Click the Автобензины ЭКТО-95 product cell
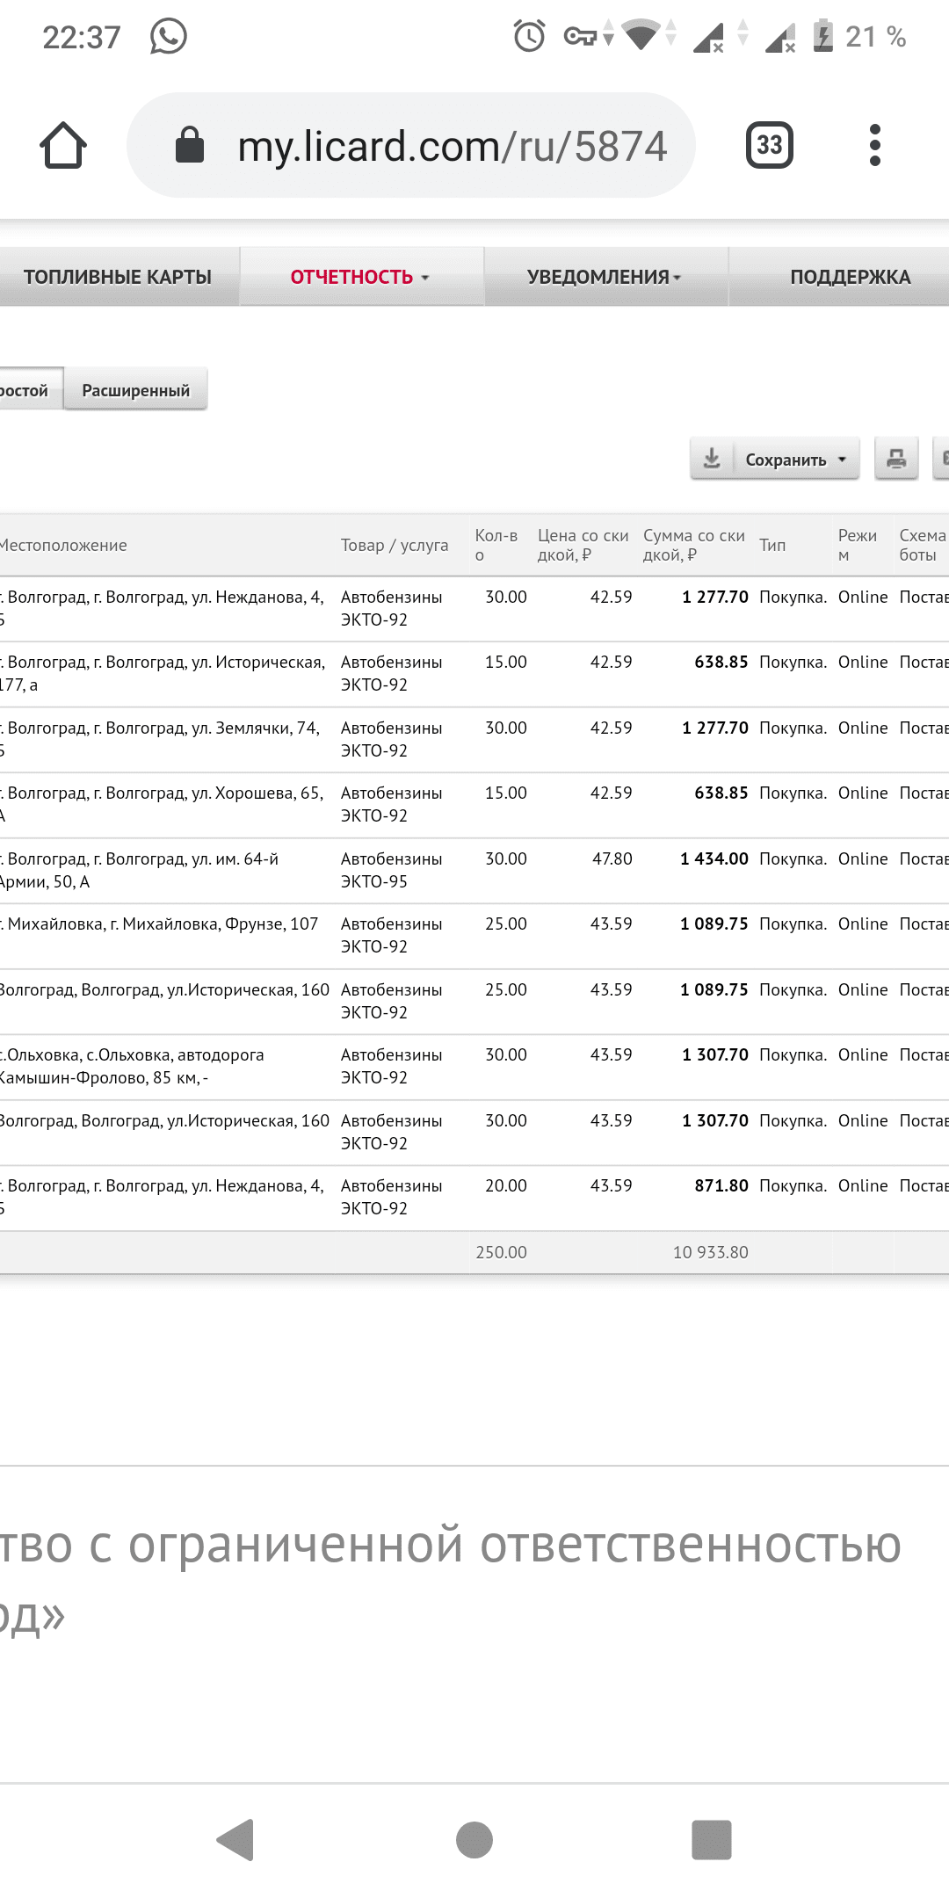 pyautogui.click(x=392, y=870)
